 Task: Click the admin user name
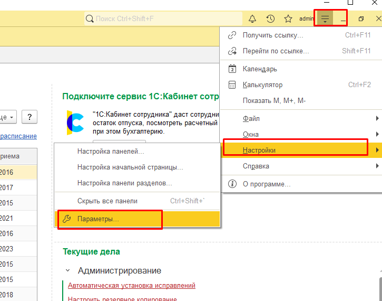(x=306, y=18)
